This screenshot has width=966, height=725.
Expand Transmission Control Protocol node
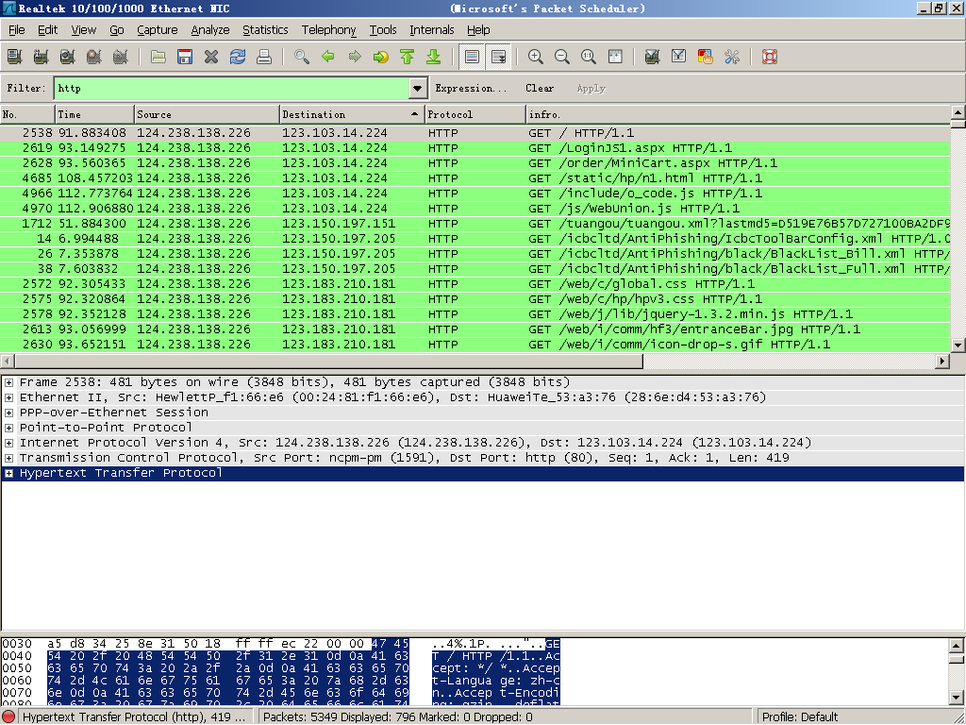(8, 458)
